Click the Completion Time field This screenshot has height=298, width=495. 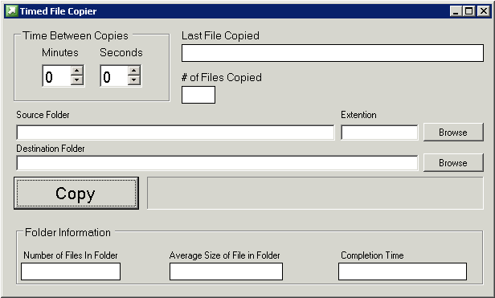pyautogui.click(x=403, y=271)
